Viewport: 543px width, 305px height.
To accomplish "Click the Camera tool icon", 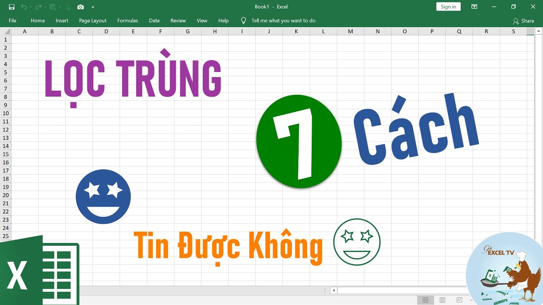I will pyautogui.click(x=81, y=7).
